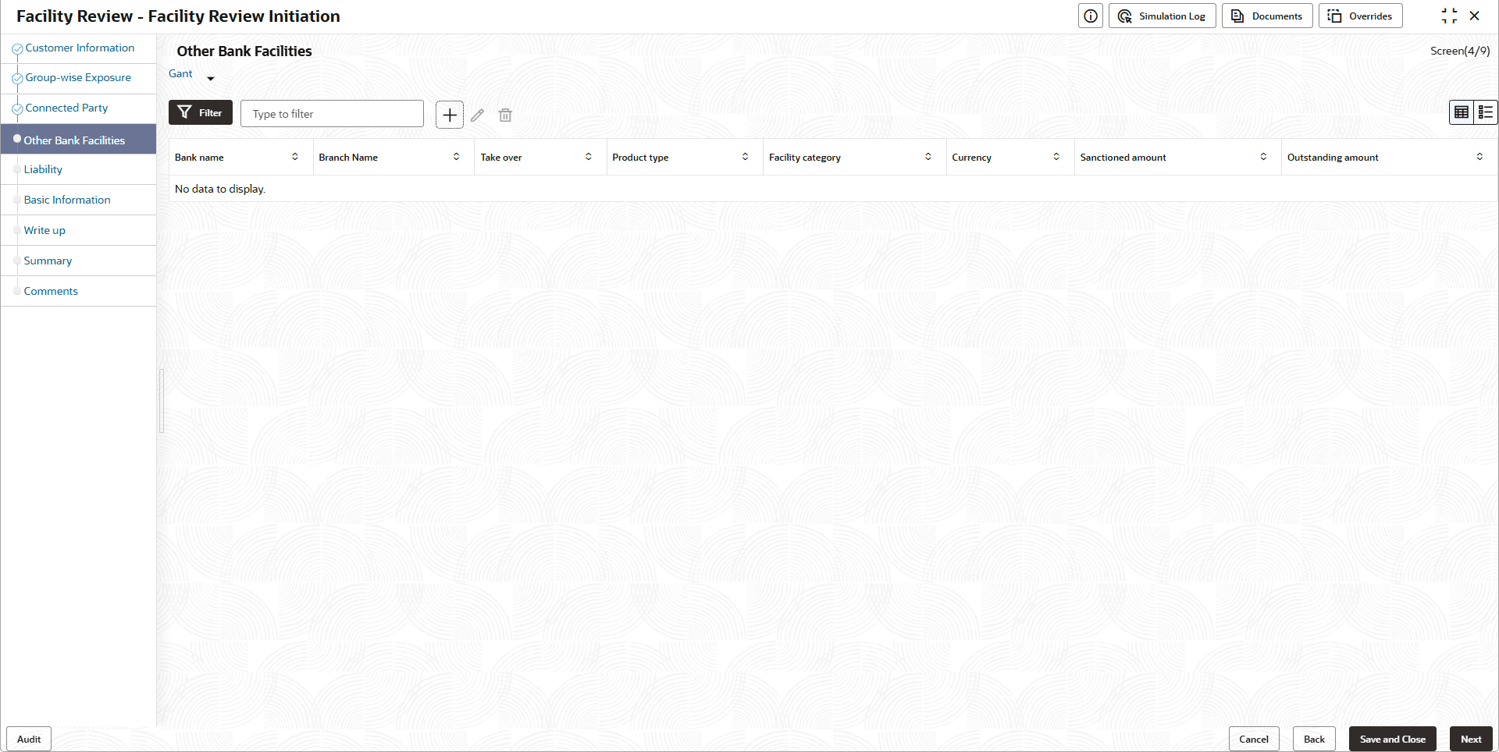
Task: Click the completed checkmark beside Customer Information
Action: pyautogui.click(x=17, y=48)
